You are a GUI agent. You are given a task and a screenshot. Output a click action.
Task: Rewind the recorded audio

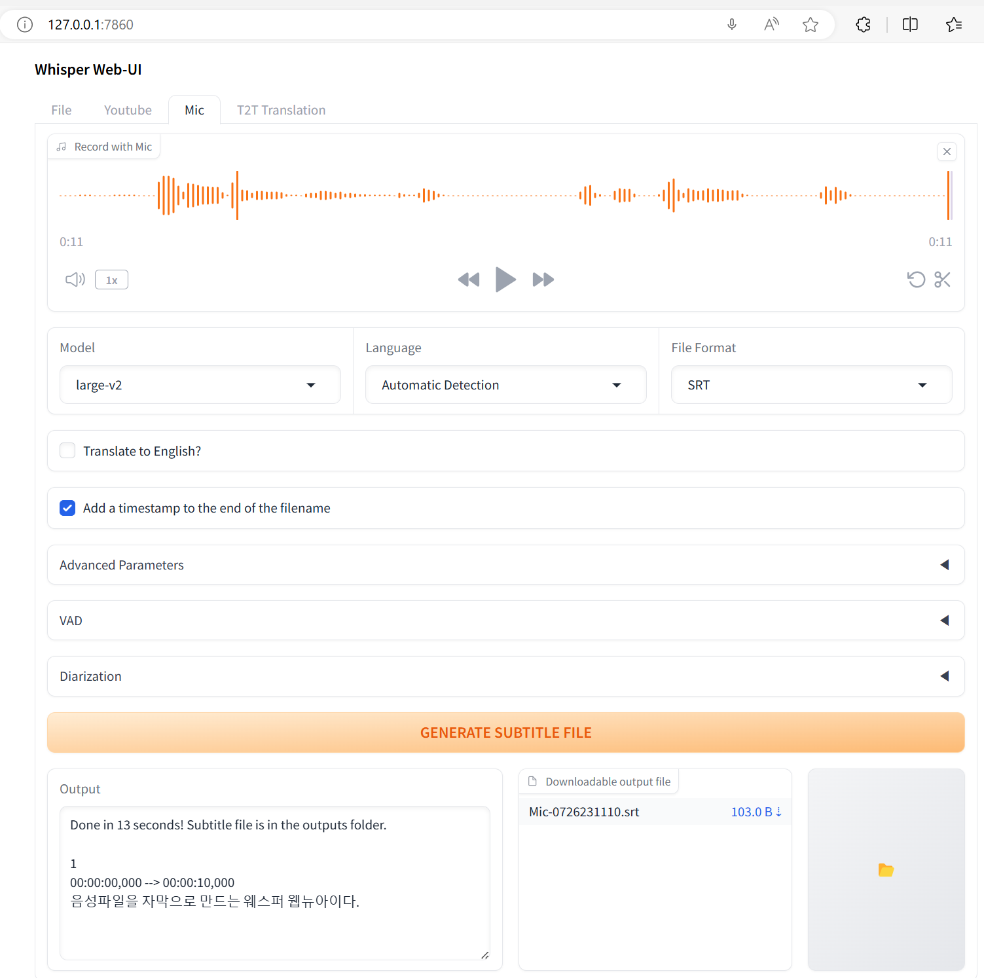point(469,280)
